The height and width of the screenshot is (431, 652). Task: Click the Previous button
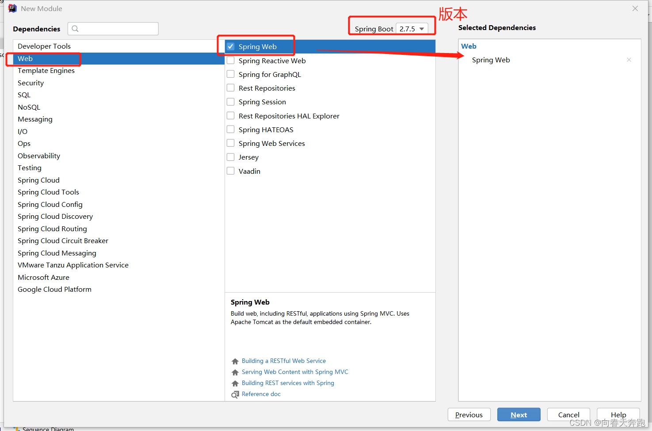click(x=469, y=415)
